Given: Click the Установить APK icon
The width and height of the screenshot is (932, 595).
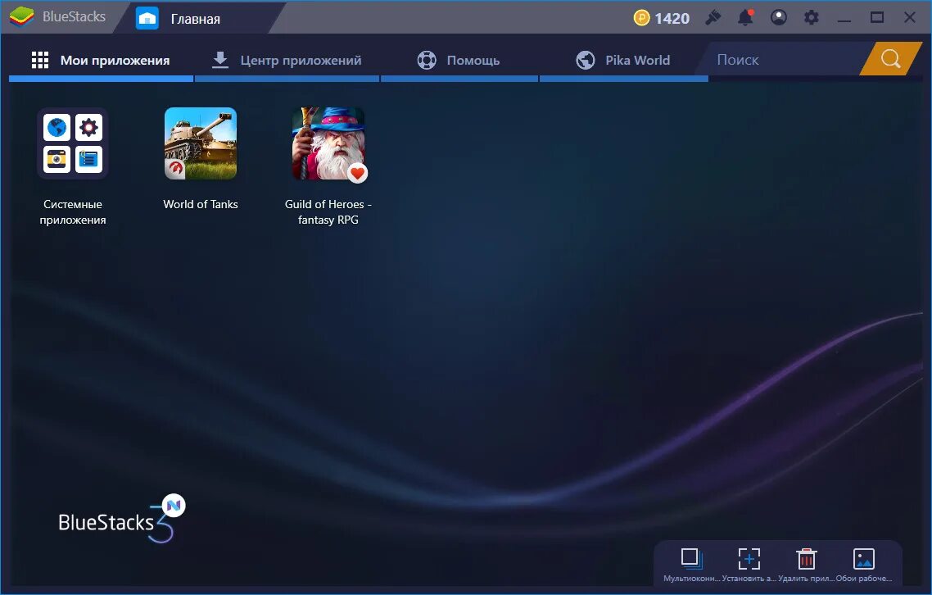Looking at the screenshot, I should click(x=749, y=560).
